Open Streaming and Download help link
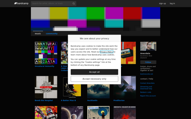 [x=146, y=88]
